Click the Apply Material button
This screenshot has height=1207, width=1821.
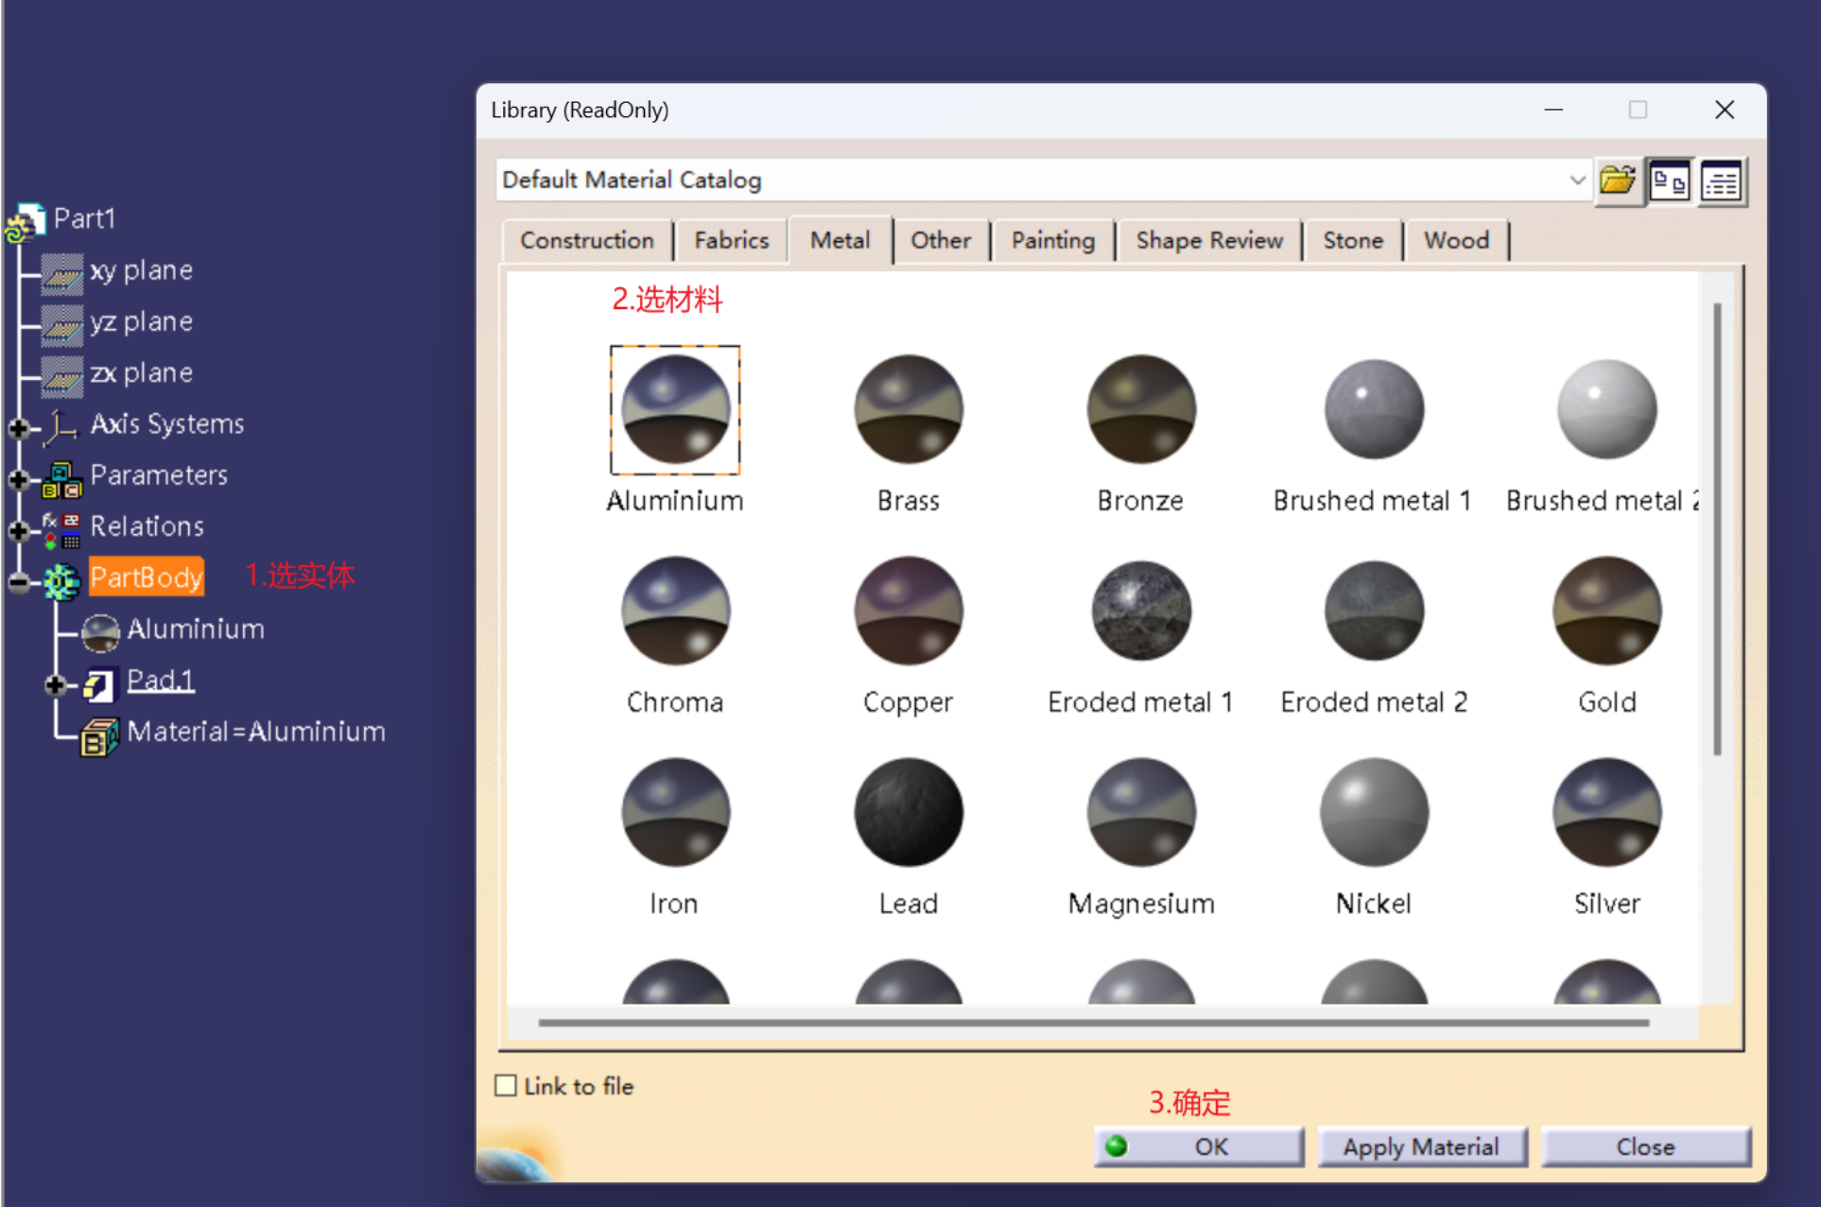coord(1421,1147)
